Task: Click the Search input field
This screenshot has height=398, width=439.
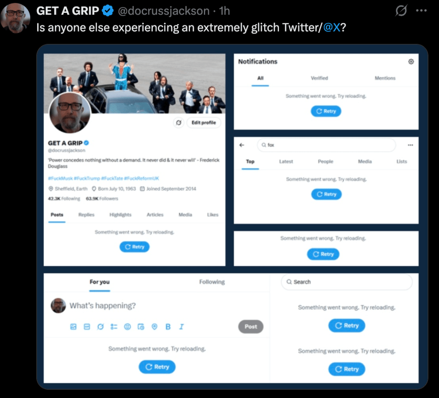Action: (x=347, y=282)
